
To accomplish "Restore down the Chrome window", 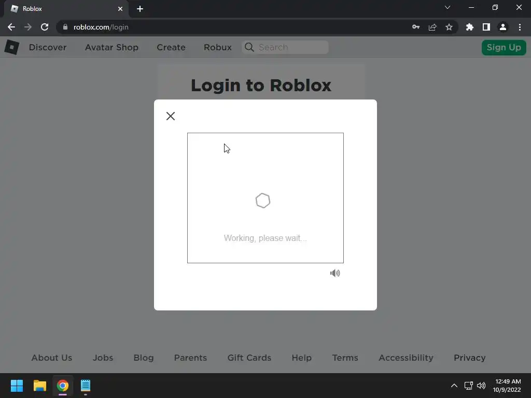I will point(495,7).
